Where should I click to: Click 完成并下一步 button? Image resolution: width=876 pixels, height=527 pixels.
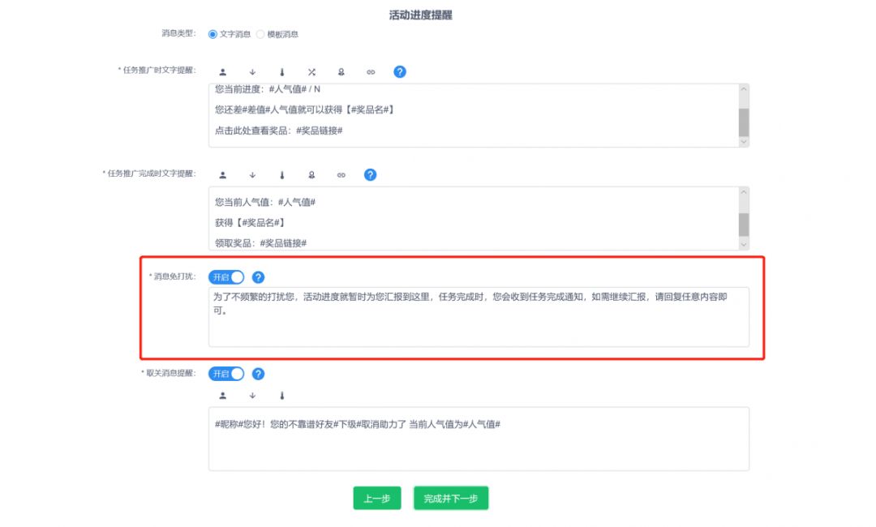[451, 499]
